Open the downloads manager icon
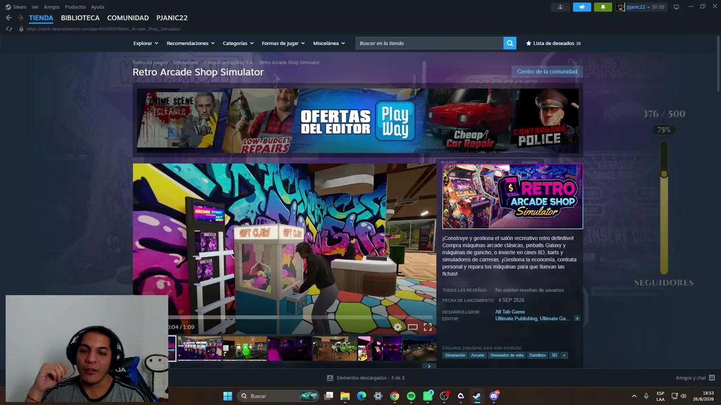The width and height of the screenshot is (721, 405). point(330,378)
